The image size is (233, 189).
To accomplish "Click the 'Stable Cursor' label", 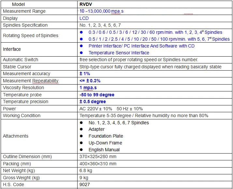I will coord(17,67).
